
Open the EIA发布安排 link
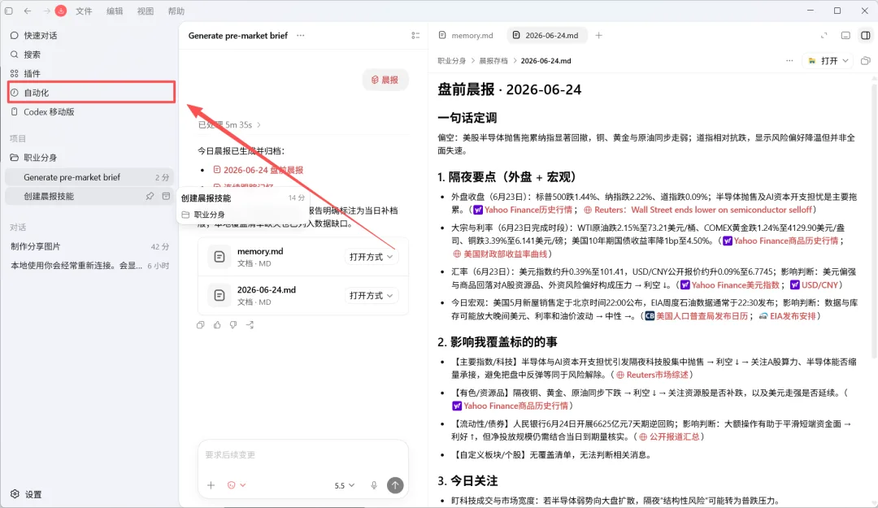coord(787,316)
